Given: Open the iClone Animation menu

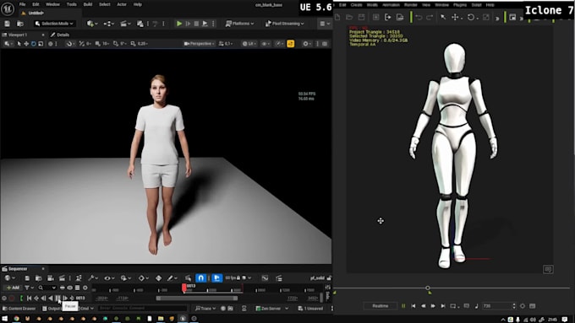Looking at the screenshot, I should tap(391, 5).
